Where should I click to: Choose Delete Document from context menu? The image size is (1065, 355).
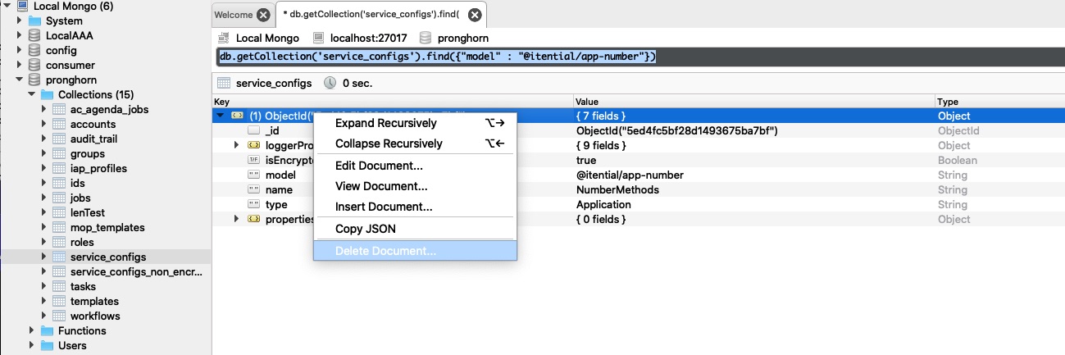(x=385, y=250)
